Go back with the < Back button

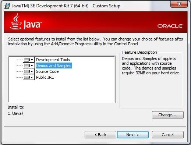coord(100,135)
